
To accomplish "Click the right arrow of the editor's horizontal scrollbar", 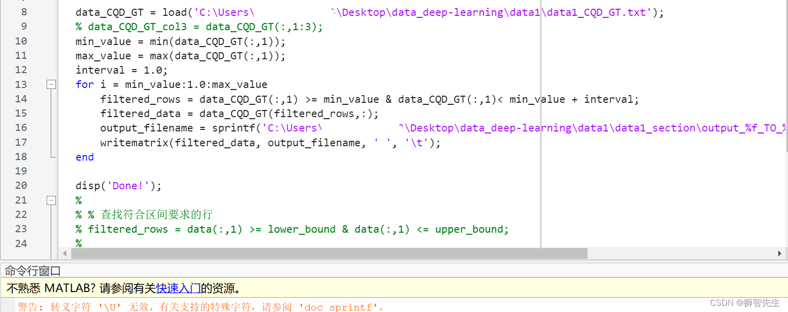I will click(x=780, y=253).
